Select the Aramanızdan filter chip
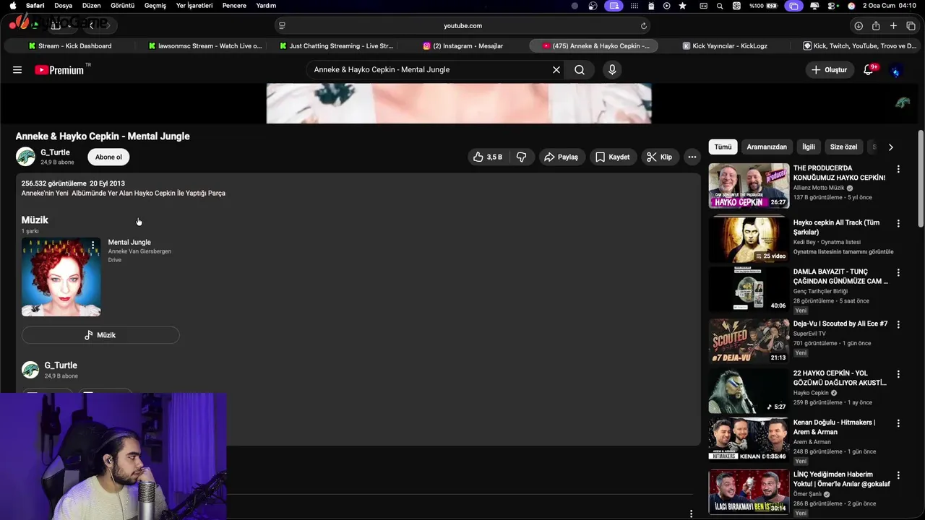Image resolution: width=925 pixels, height=520 pixels. [767, 147]
